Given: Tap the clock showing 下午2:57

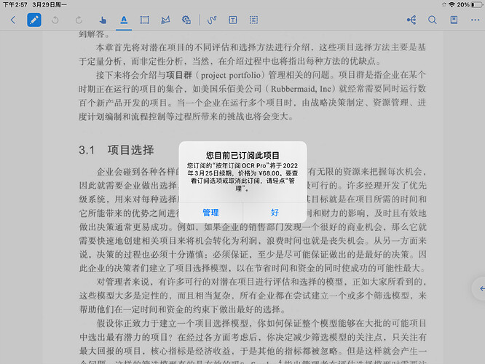Looking at the screenshot, I should pyautogui.click(x=15, y=5).
